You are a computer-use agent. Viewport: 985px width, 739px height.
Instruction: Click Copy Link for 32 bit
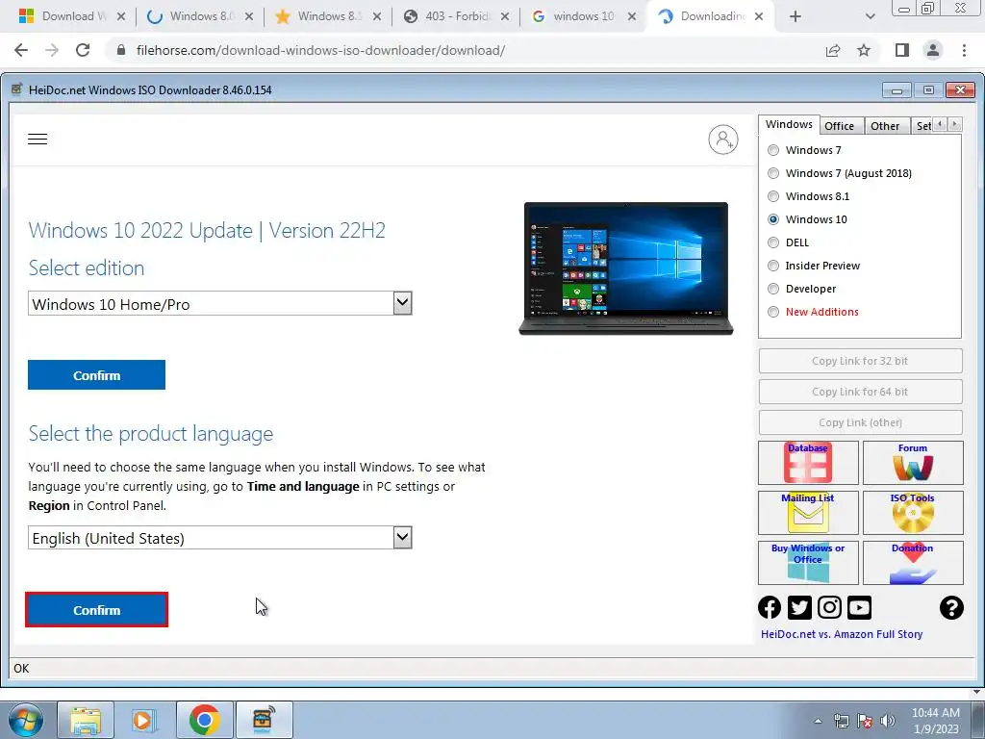(x=860, y=361)
